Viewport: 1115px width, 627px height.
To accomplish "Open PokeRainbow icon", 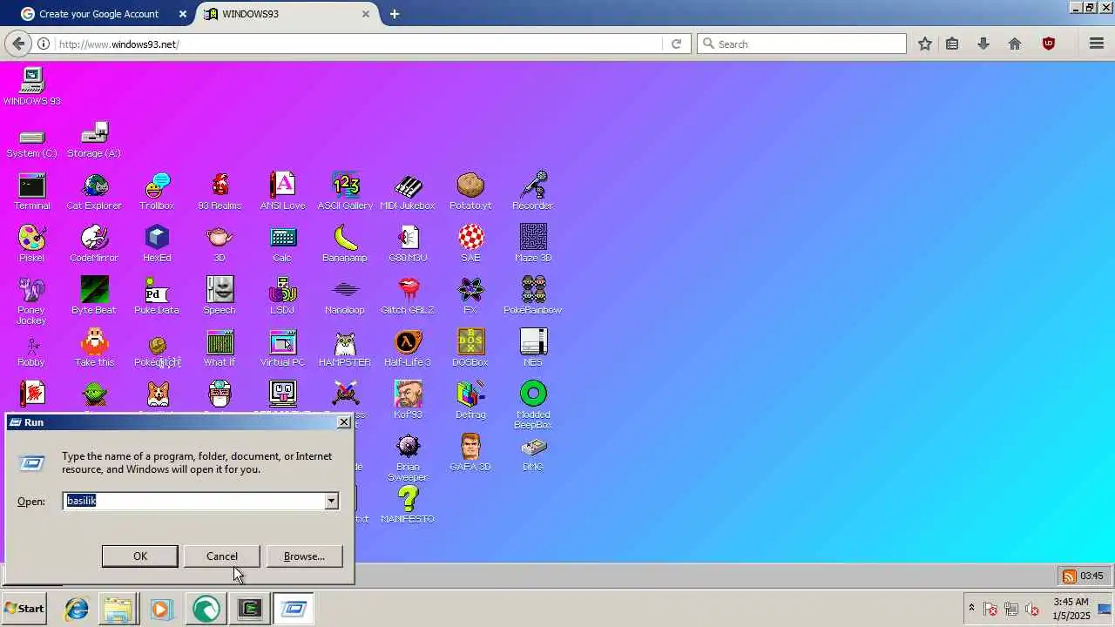I will click(x=533, y=296).
